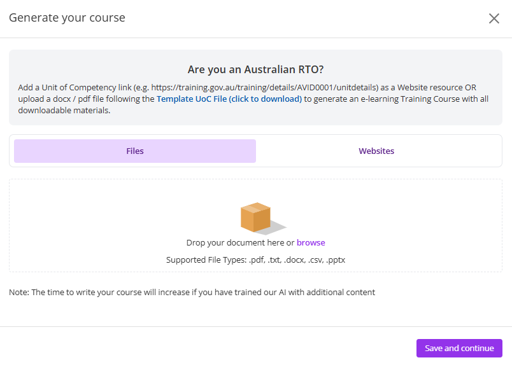Click the note about course writing time

[192, 292]
